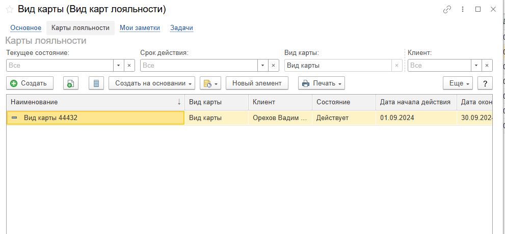Viewport: 505px width, 234px height.
Task: Expand the Текущее состояние dropdown
Action: pyautogui.click(x=118, y=65)
